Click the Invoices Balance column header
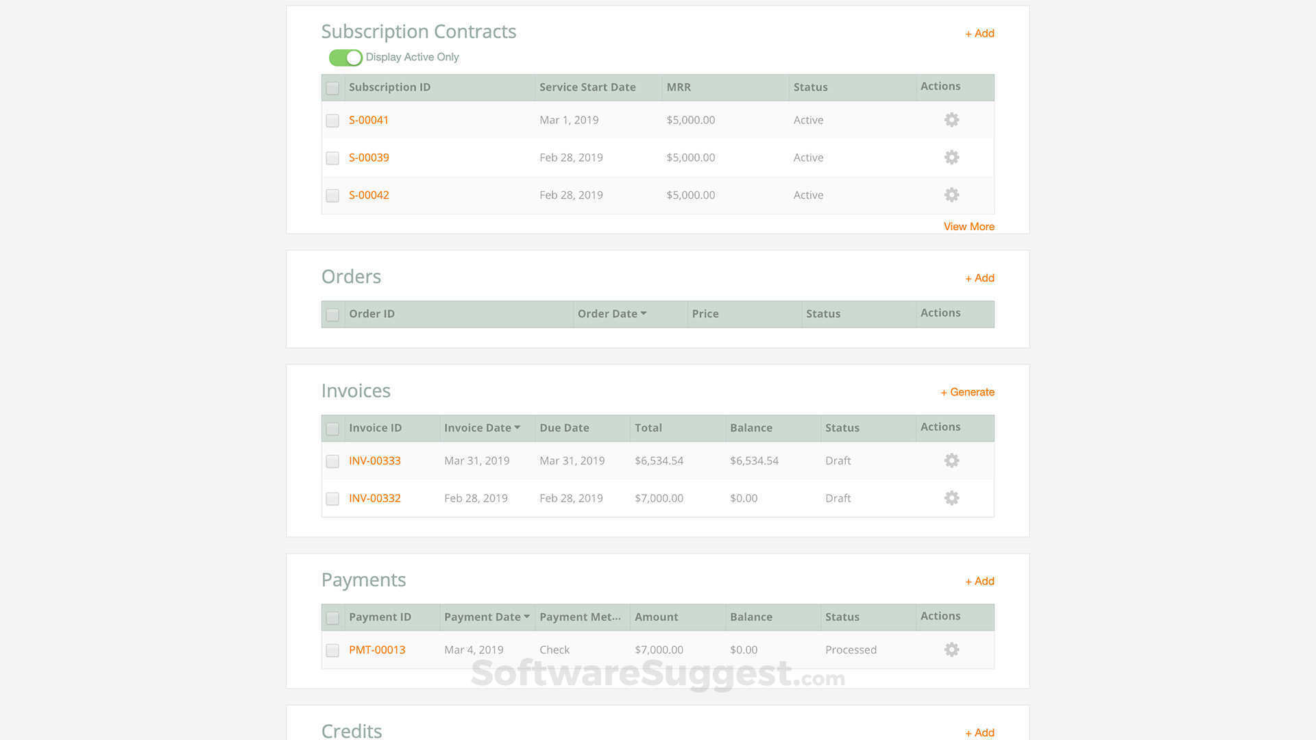This screenshot has height=740, width=1316. (751, 428)
